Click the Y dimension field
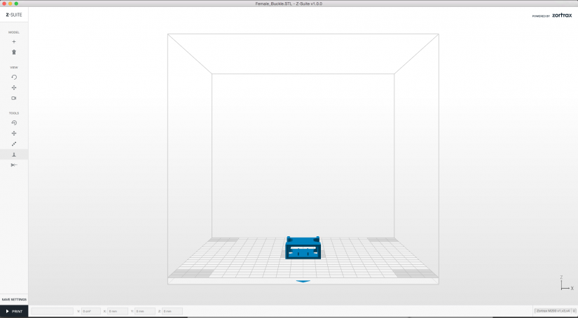Viewport: 578px width, 318px height. click(x=145, y=312)
